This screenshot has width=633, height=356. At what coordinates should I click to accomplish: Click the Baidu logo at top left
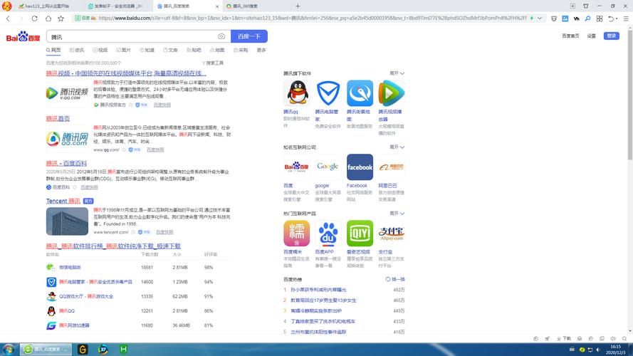tap(23, 37)
